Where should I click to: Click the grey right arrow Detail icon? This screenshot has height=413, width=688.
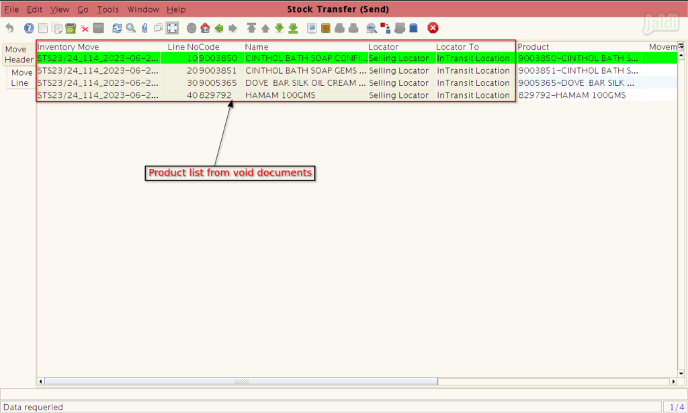click(x=233, y=28)
